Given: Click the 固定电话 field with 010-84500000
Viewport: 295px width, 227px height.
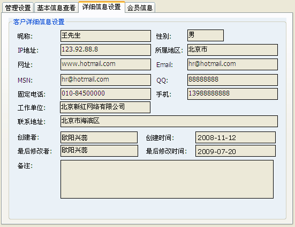Looking at the screenshot, I should pyautogui.click(x=105, y=94).
